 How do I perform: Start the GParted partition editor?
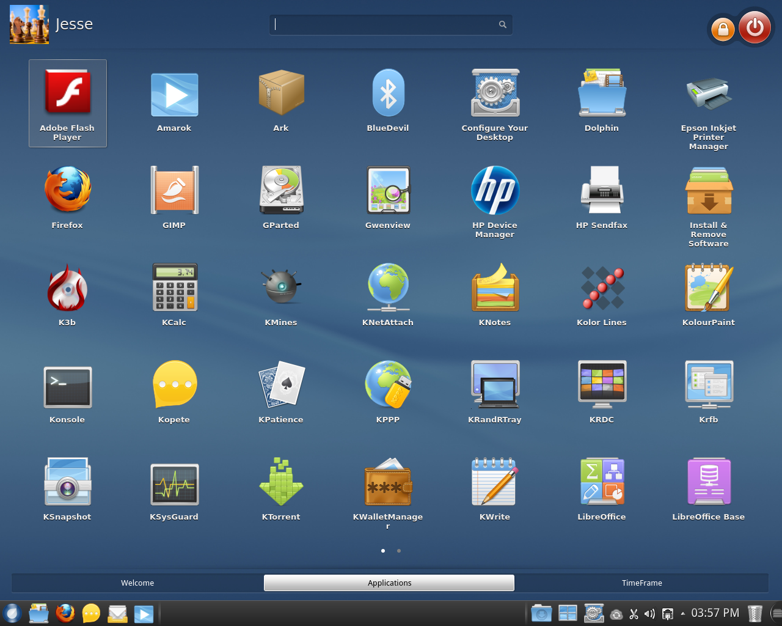281,197
